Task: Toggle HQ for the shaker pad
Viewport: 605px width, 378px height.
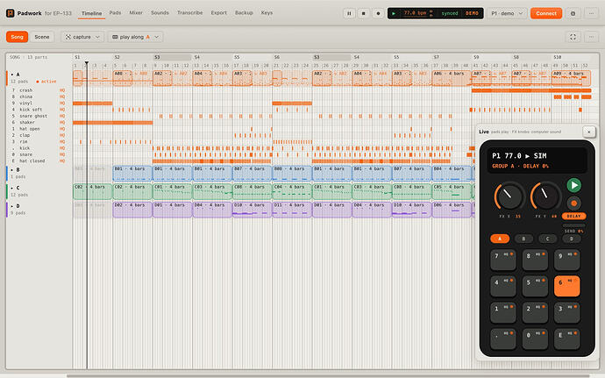Action: tap(62, 123)
